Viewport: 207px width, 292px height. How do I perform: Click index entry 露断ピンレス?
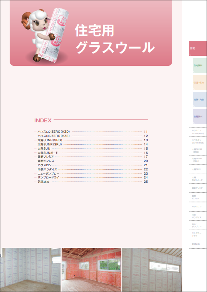[x=91, y=161]
